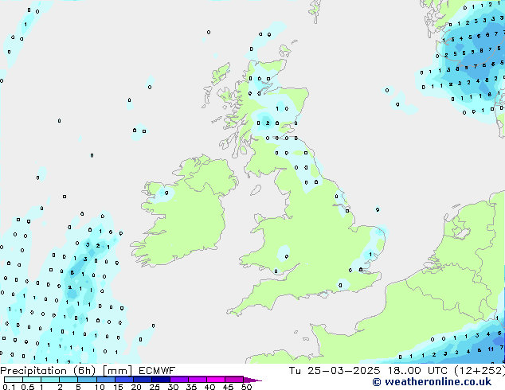505x390 pixels.
Task: Click the legend tick label "40"
Action: (209, 387)
